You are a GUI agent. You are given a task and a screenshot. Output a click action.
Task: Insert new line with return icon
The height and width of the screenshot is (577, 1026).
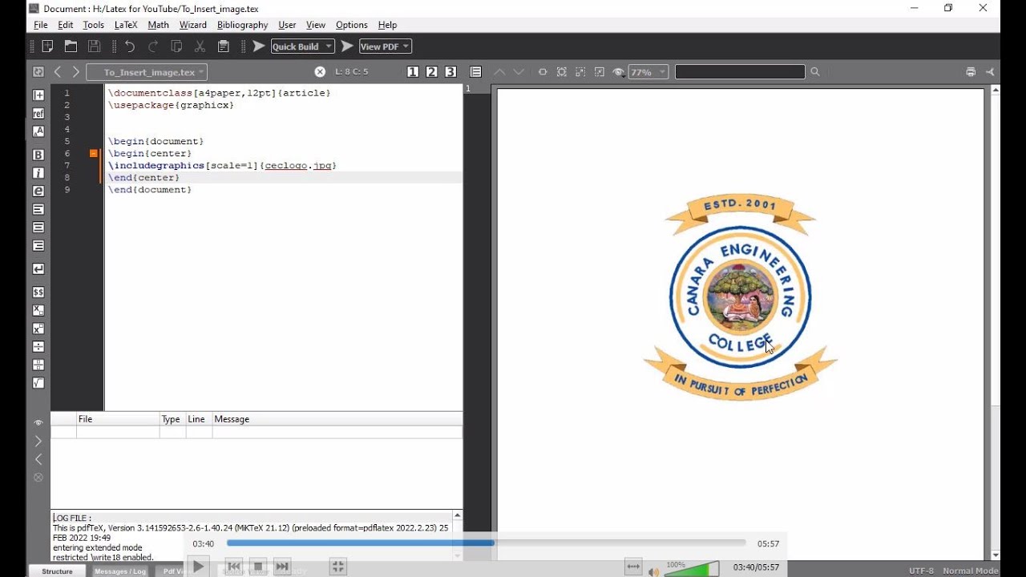coord(38,269)
